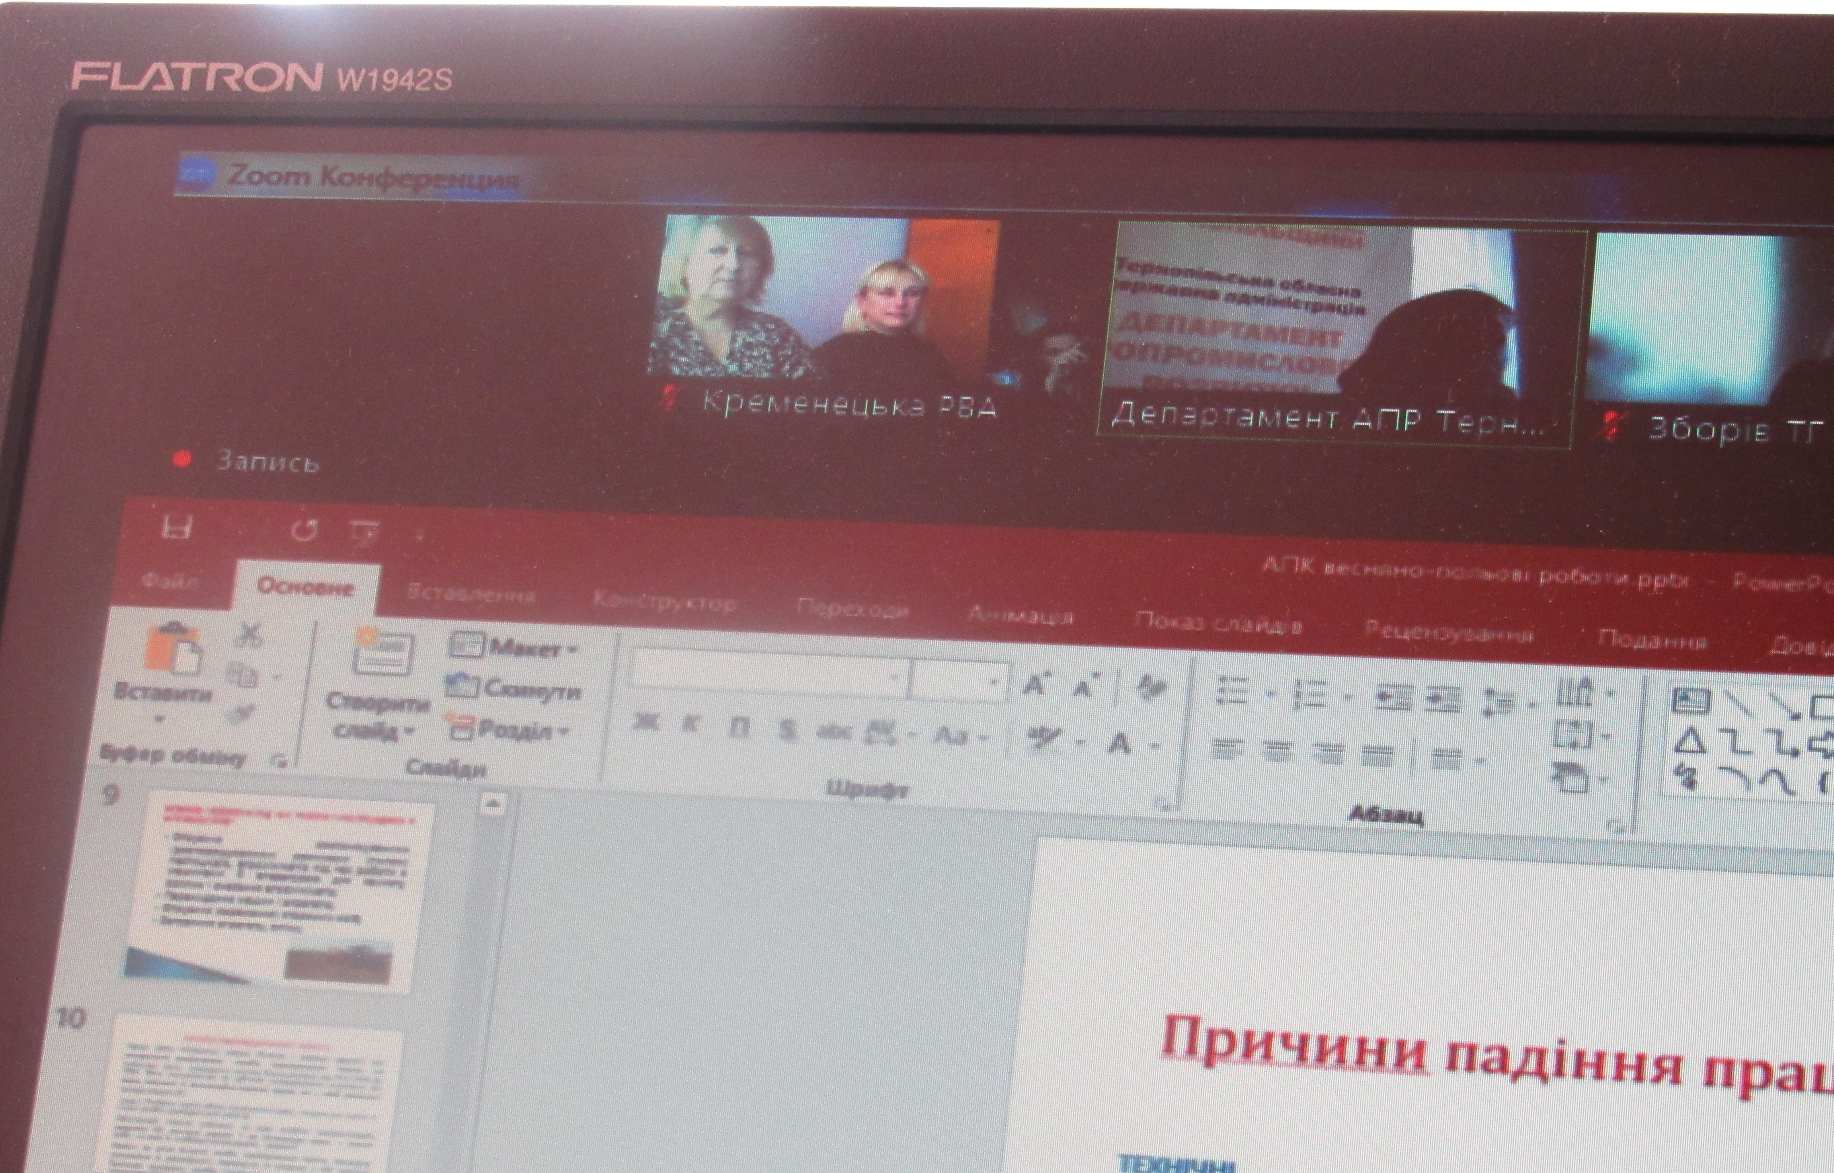Switch to the Переходи tab

852,609
